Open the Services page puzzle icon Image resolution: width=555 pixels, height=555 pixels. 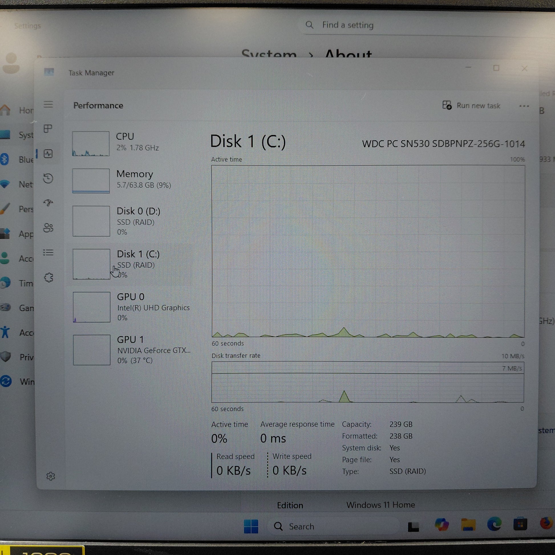pyautogui.click(x=48, y=277)
